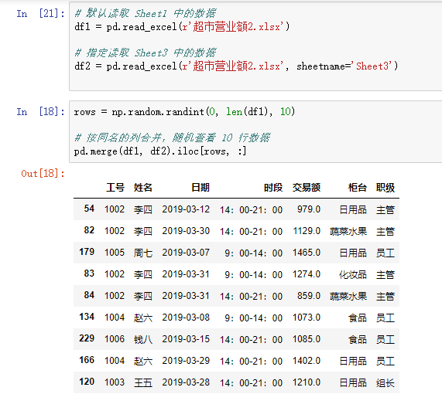Image resolution: width=442 pixels, height=394 pixels.
Task: Click the date 2019-03-29
Action: (186, 361)
